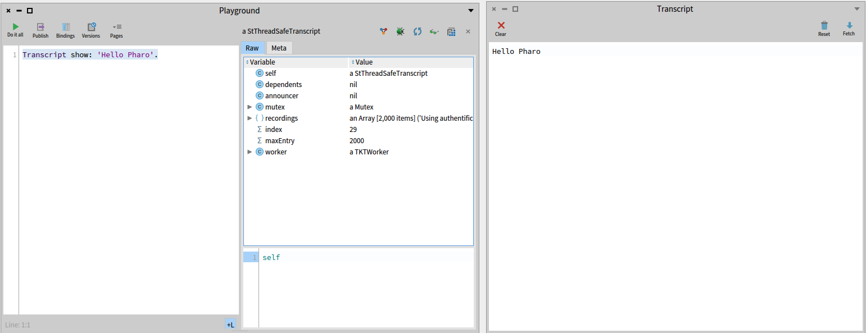Switch to the Meta tab
866x333 pixels.
(279, 48)
